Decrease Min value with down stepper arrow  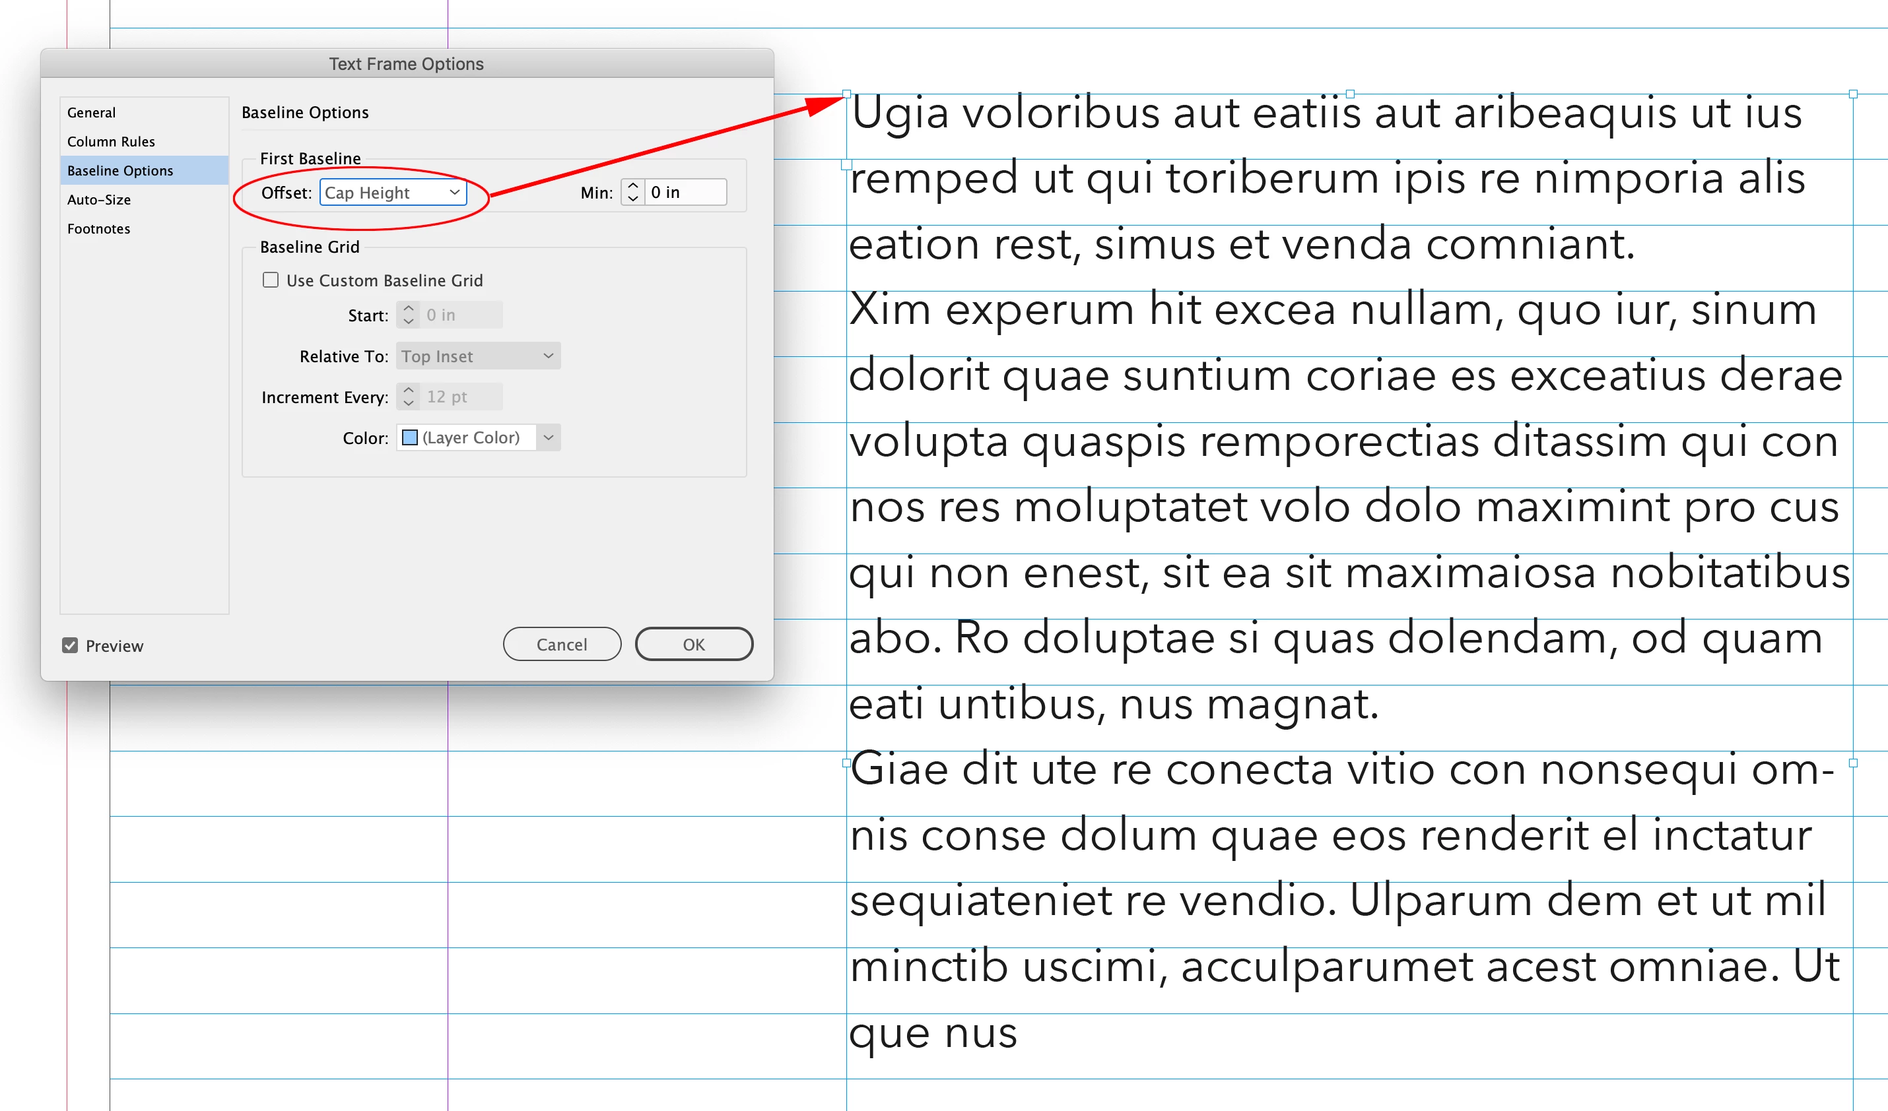633,199
